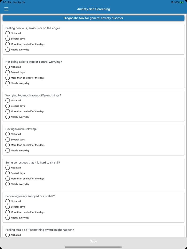
Task: Select 'Not at all' for control worrying
Action: [x=7, y=67]
